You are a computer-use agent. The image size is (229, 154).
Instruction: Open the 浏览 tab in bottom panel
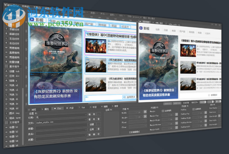(x=32, y=110)
